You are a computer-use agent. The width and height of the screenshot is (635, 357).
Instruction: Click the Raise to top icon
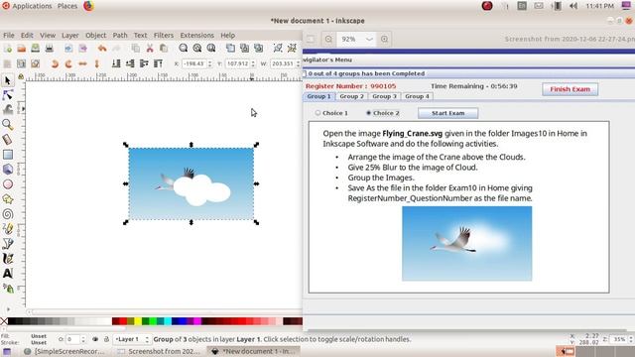tap(158, 63)
